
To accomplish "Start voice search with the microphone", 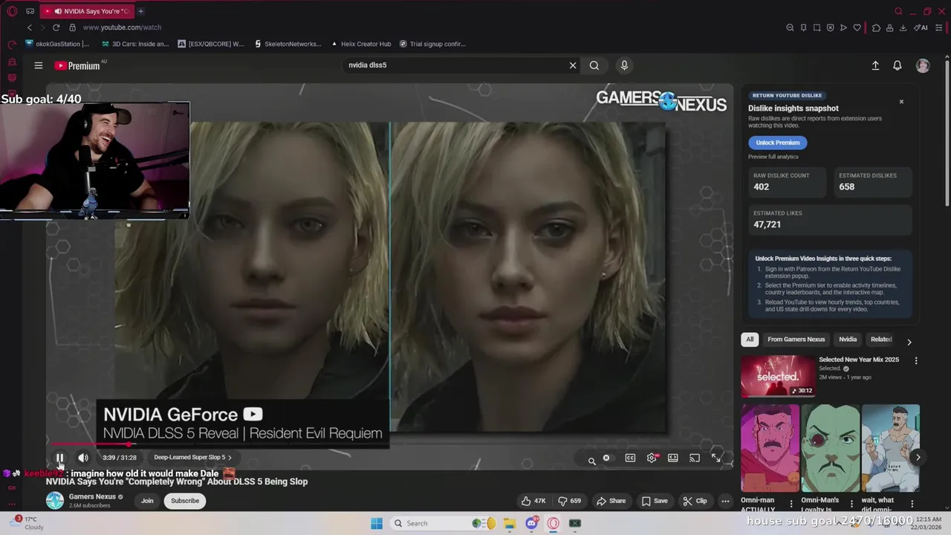I will [x=624, y=65].
